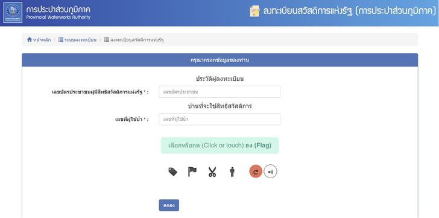Screen dimensions: 439x218
Task: Refresh the captcha with orange reload button
Action: pyautogui.click(x=256, y=172)
